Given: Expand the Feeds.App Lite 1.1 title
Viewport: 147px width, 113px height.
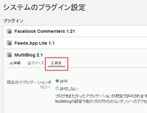Looking at the screenshot, I should click(x=34, y=43).
